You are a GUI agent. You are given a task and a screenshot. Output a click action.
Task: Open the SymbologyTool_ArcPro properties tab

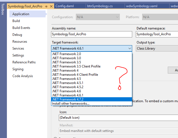25,6
